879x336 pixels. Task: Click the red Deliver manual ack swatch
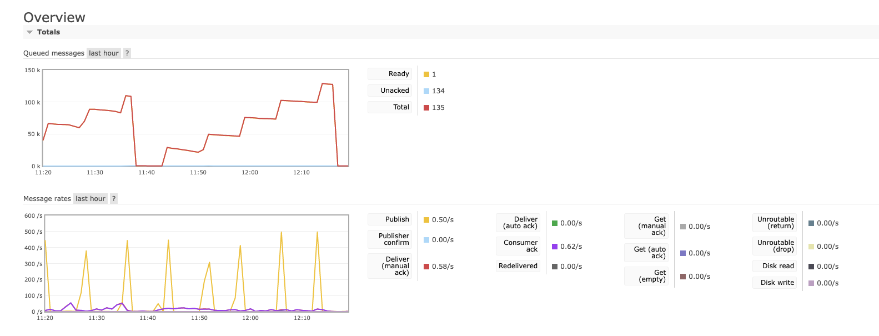(x=426, y=267)
